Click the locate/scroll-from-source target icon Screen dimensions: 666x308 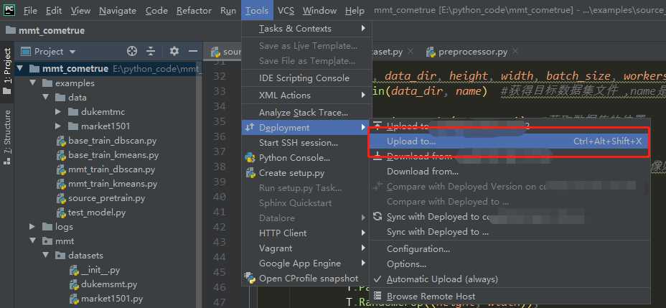(x=132, y=52)
